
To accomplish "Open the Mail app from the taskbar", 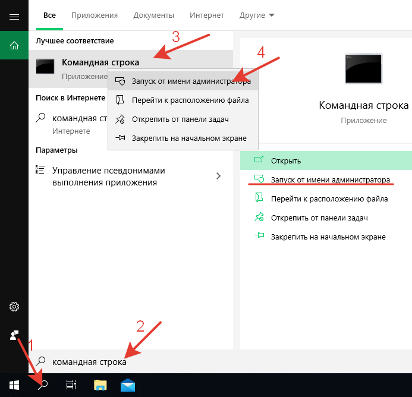I will point(128,385).
